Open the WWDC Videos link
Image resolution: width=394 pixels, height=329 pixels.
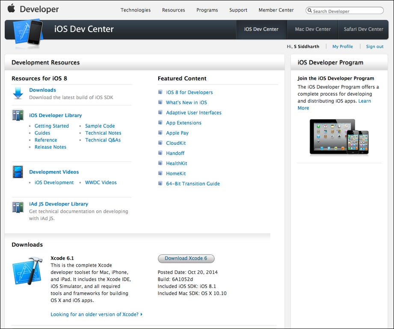pyautogui.click(x=101, y=182)
